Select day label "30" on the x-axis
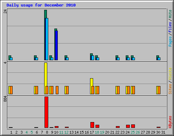This screenshot has height=136, width=174. click(x=158, y=132)
